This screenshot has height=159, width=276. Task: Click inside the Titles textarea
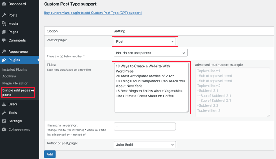(x=151, y=88)
